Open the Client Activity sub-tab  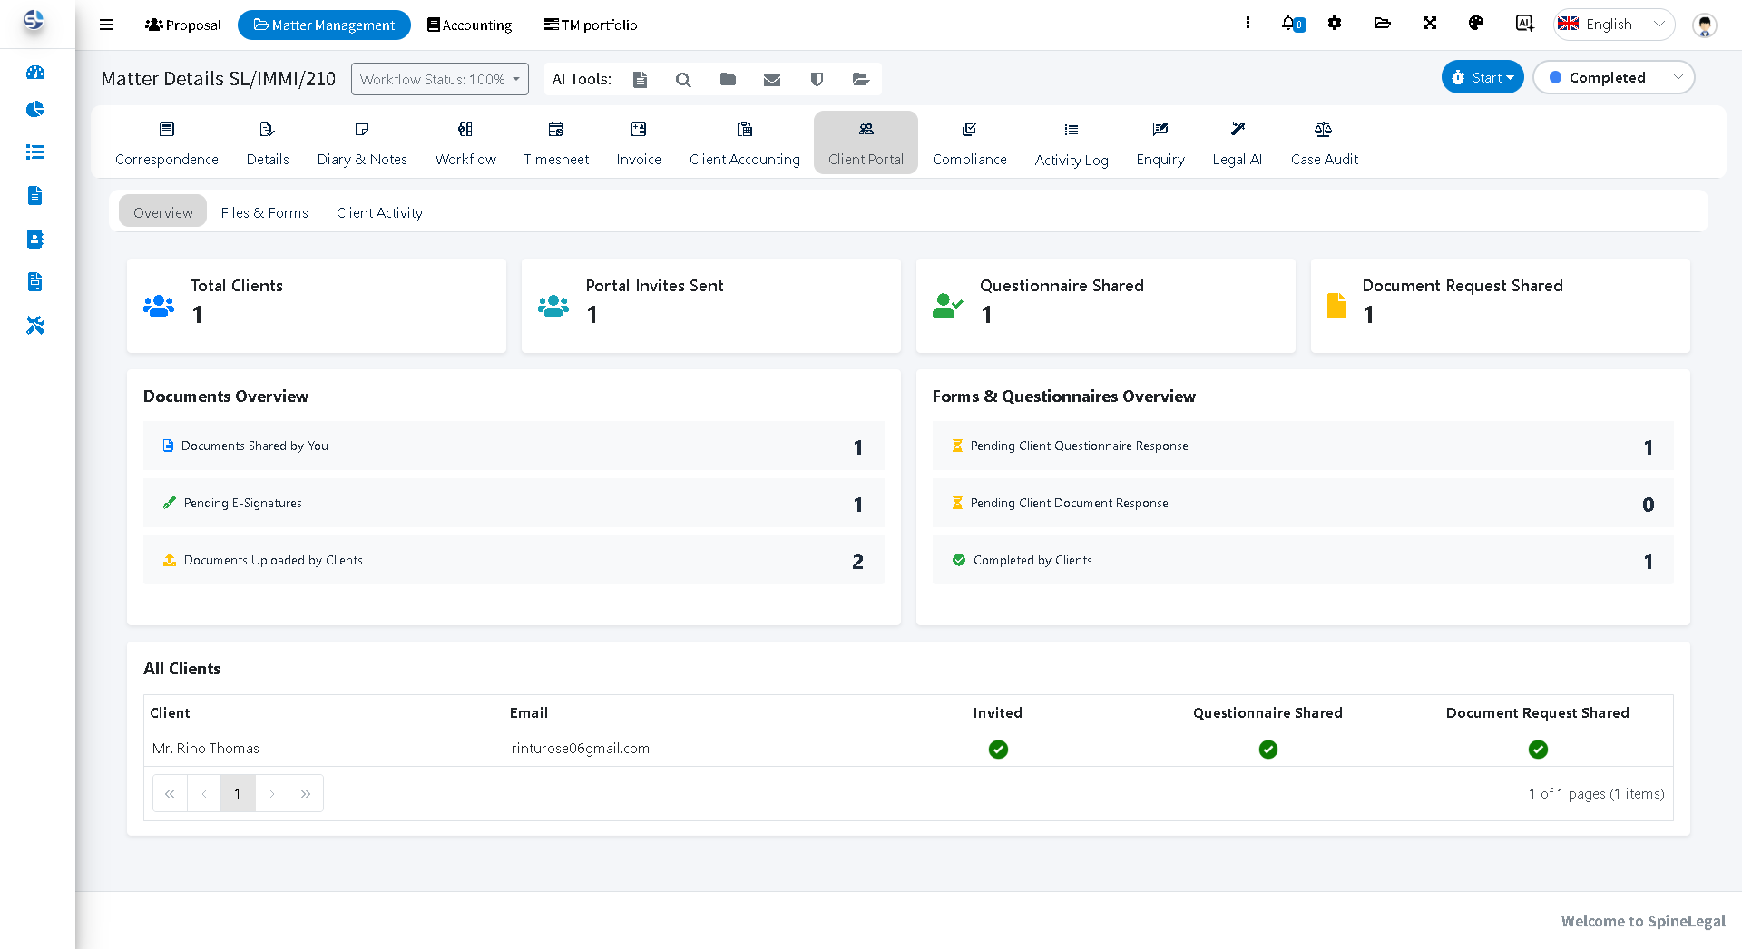pos(379,211)
